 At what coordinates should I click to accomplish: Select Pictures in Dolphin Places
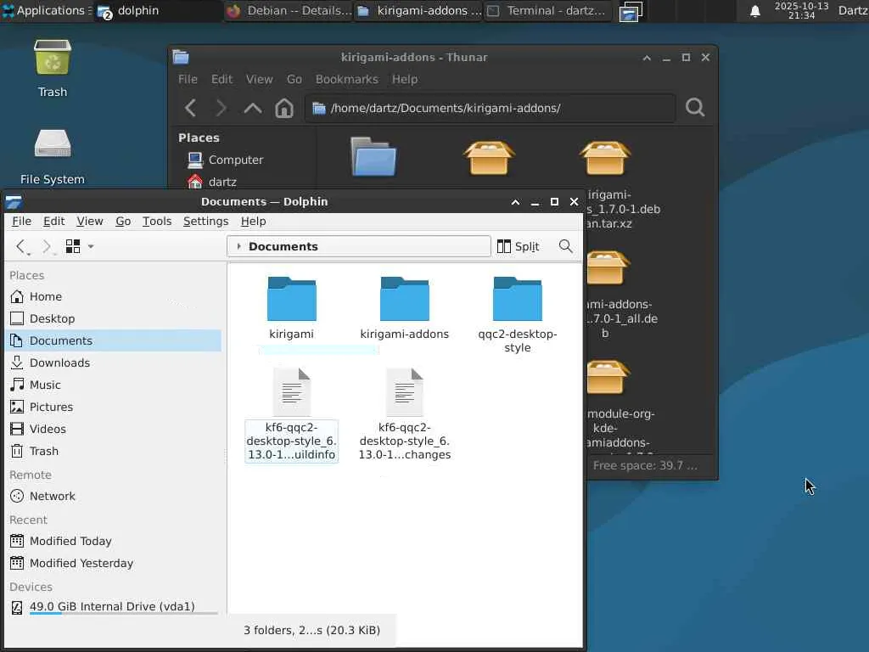tap(114, 407)
